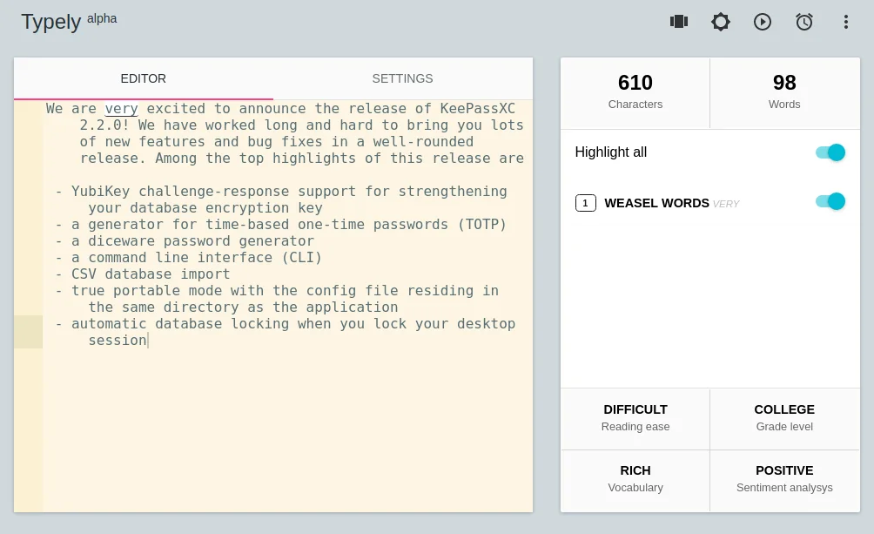Click the POSITIVE sentiment analysis card
Image resolution: width=874 pixels, height=534 pixels.
click(x=784, y=479)
